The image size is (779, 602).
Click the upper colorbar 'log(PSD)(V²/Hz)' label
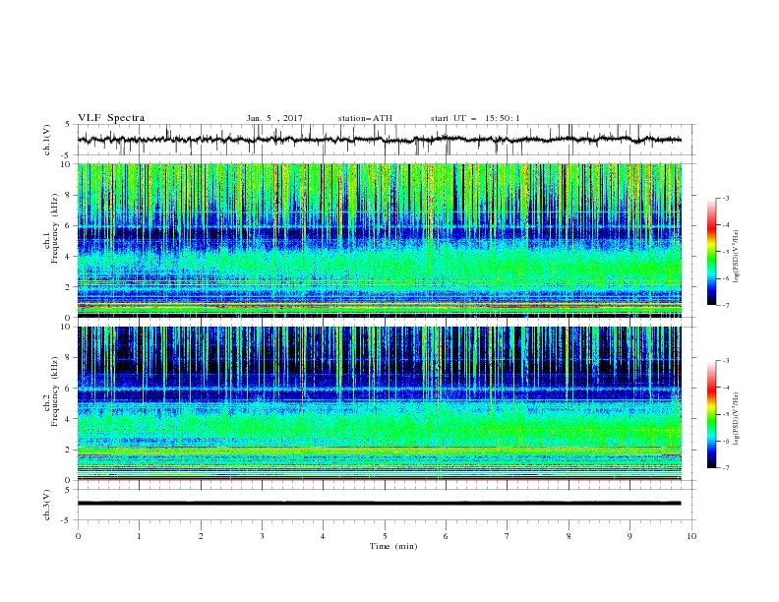pyautogui.click(x=737, y=257)
